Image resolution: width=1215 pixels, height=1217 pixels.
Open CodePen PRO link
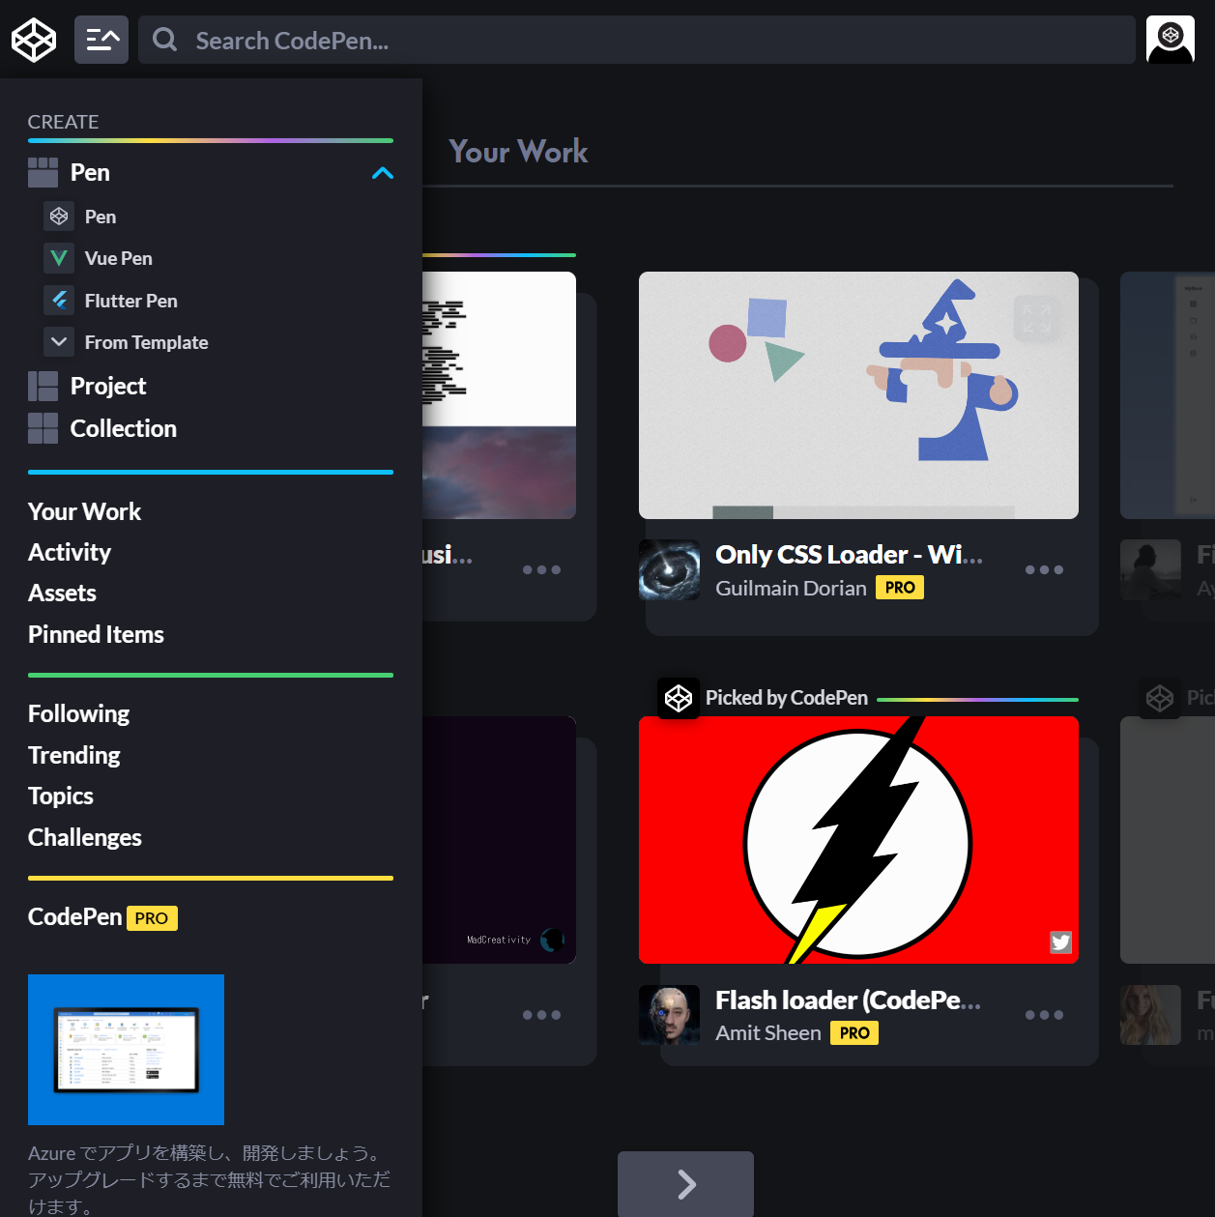pyautogui.click(x=102, y=916)
